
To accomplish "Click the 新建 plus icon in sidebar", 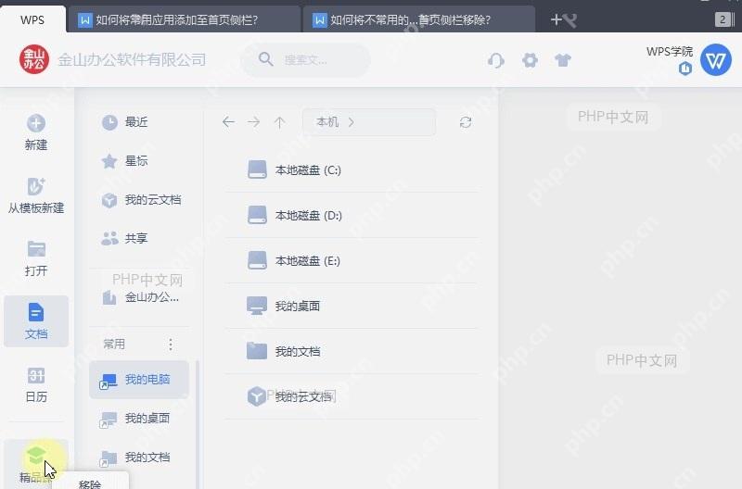I will [36, 123].
